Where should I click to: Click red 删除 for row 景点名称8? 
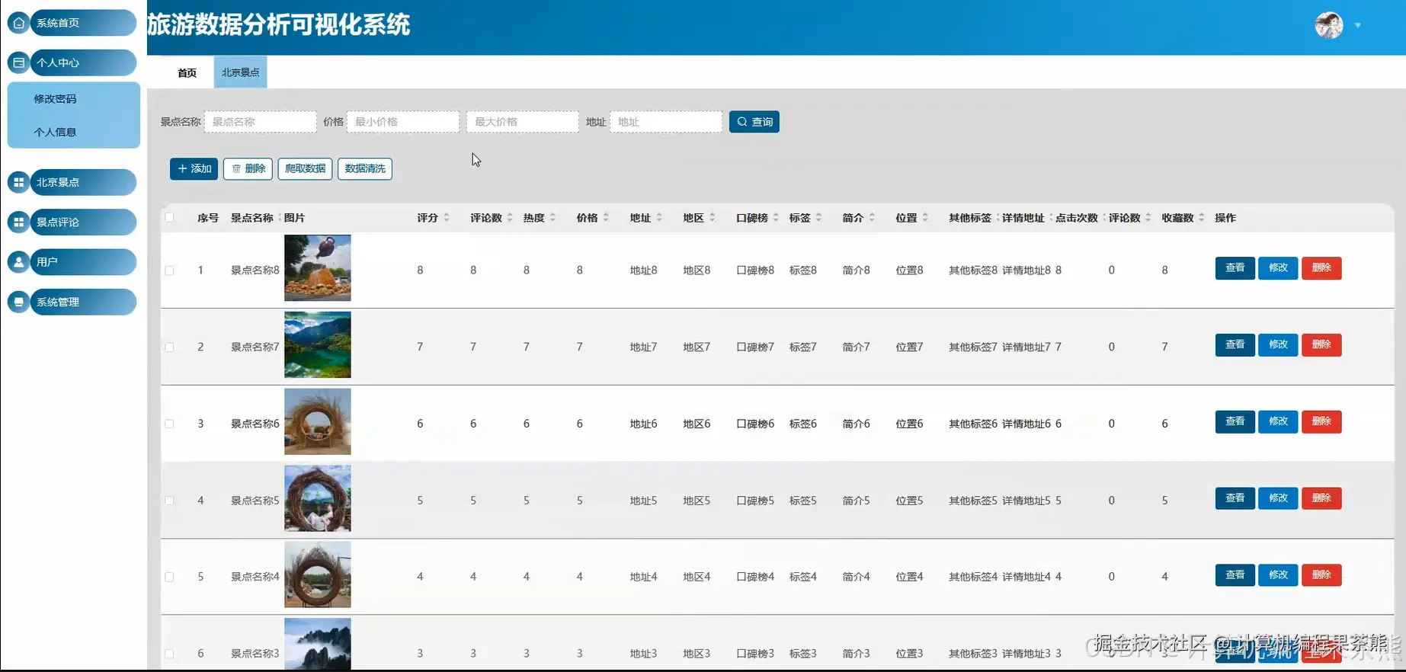tap(1321, 268)
